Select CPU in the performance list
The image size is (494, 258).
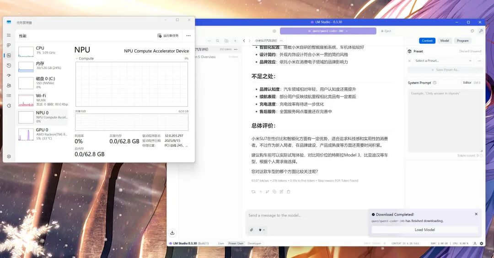[42, 51]
